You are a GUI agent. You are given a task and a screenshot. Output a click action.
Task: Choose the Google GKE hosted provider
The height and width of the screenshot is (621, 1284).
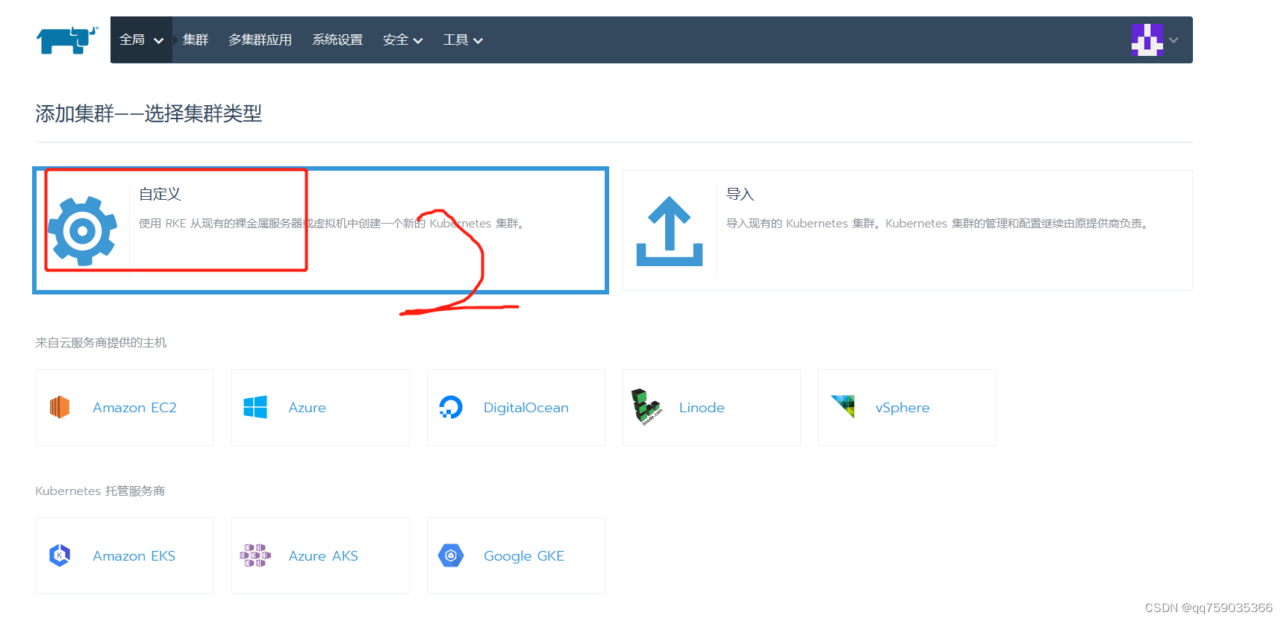tap(524, 556)
